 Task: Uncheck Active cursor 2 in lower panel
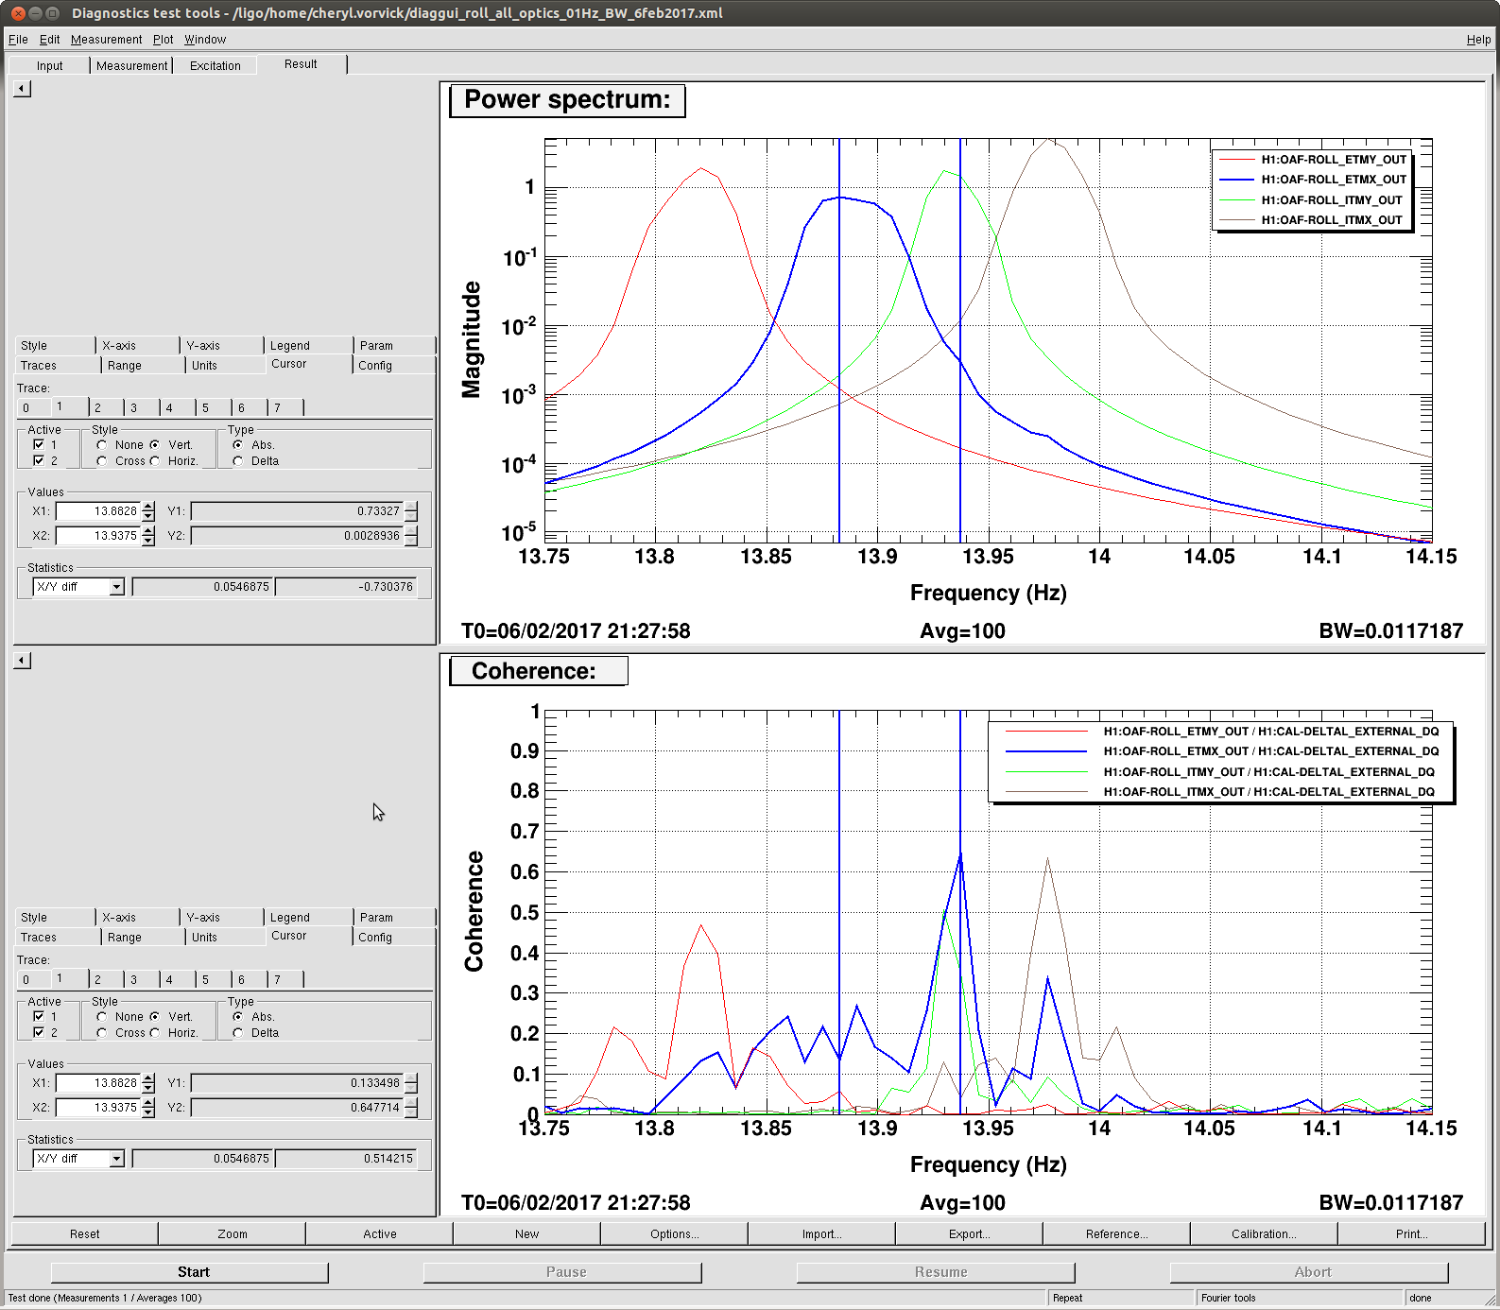39,1032
